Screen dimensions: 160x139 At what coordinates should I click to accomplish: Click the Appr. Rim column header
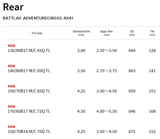(x=106, y=33)
